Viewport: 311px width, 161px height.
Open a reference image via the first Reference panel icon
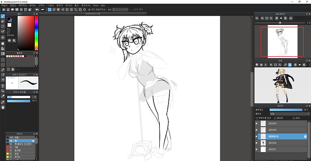pyautogui.click(x=257, y=65)
